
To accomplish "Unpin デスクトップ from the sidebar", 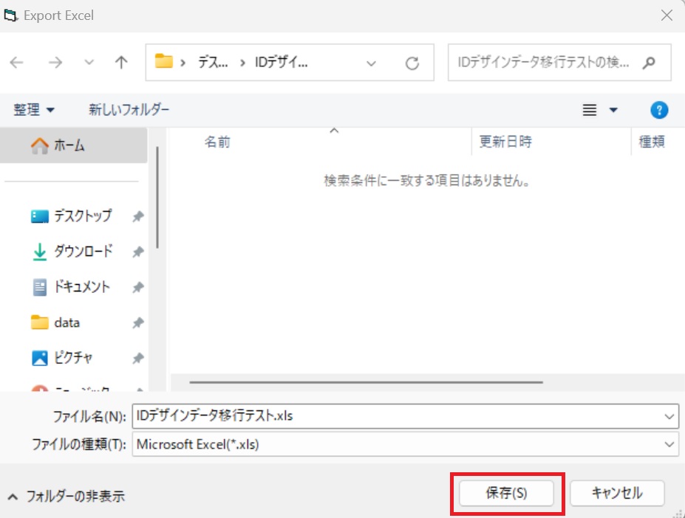I will [x=137, y=215].
